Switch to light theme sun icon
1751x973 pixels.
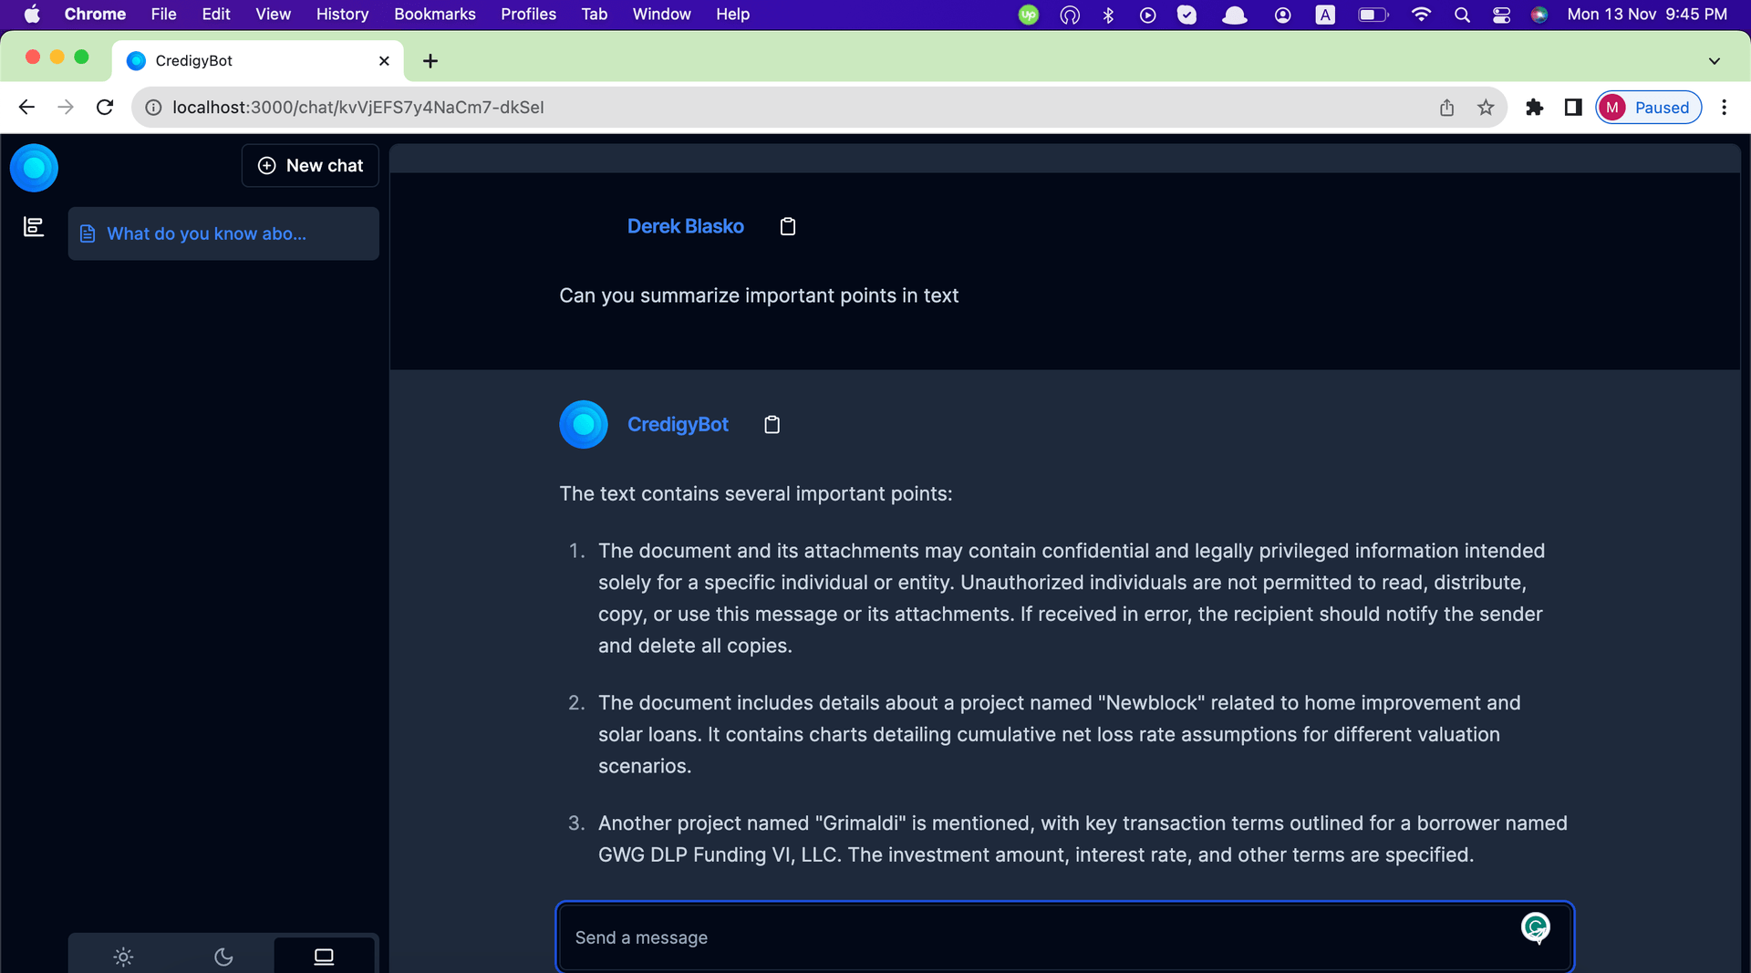[123, 956]
